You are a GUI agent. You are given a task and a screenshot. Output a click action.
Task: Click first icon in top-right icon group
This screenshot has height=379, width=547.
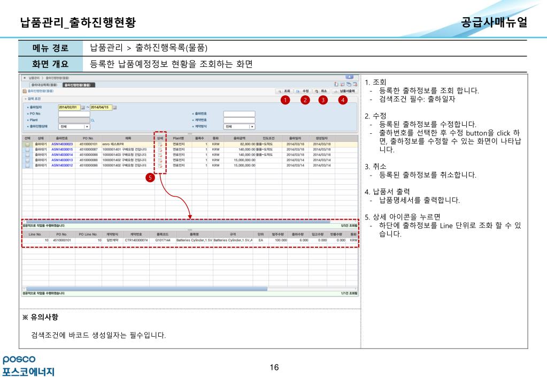336,84
